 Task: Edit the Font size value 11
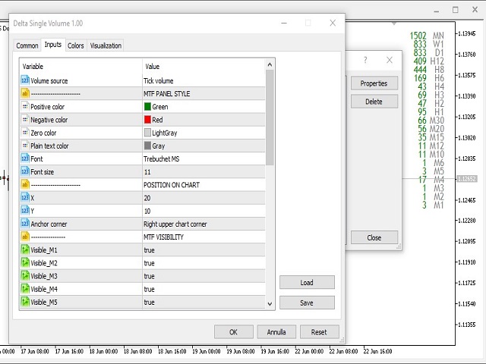tap(204, 172)
